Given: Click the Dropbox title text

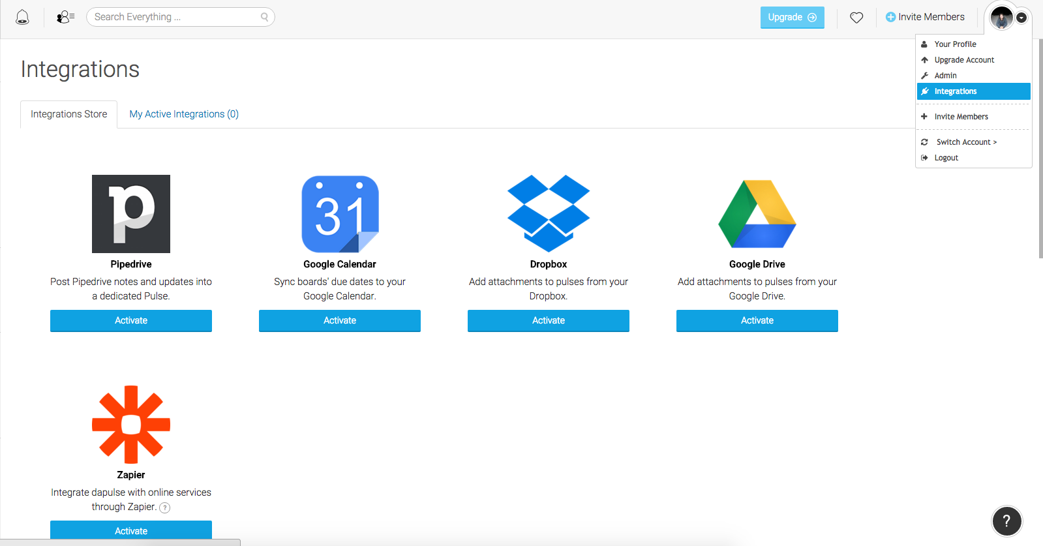Looking at the screenshot, I should tap(549, 264).
